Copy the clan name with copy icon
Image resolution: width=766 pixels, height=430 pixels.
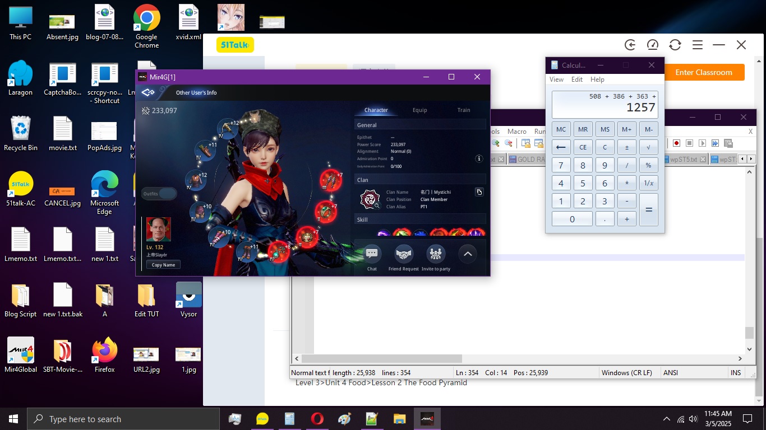479,192
